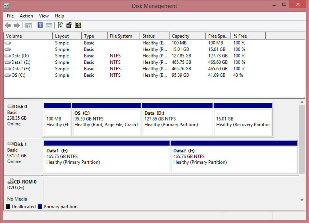Open Help via blue question mark icon
The width and height of the screenshot is (309, 223).
coord(40,25)
